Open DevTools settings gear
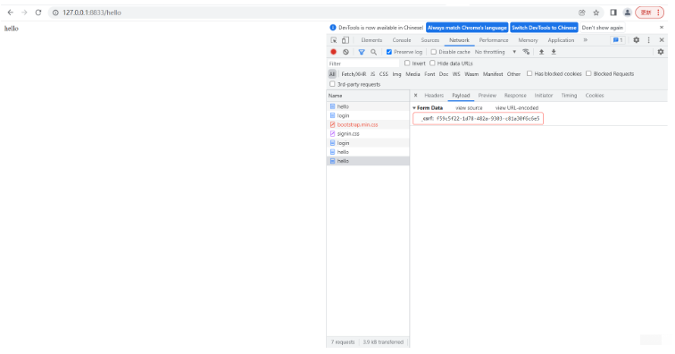Viewport: 675px width, 354px height. tap(637, 39)
